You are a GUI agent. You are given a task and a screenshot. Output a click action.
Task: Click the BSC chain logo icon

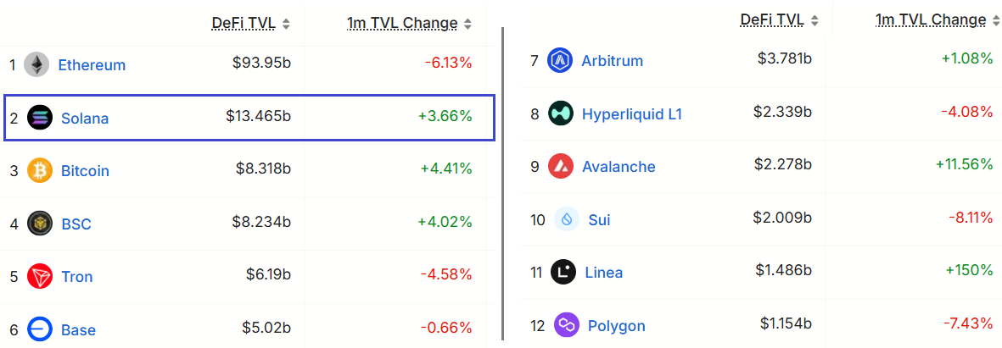pyautogui.click(x=40, y=224)
